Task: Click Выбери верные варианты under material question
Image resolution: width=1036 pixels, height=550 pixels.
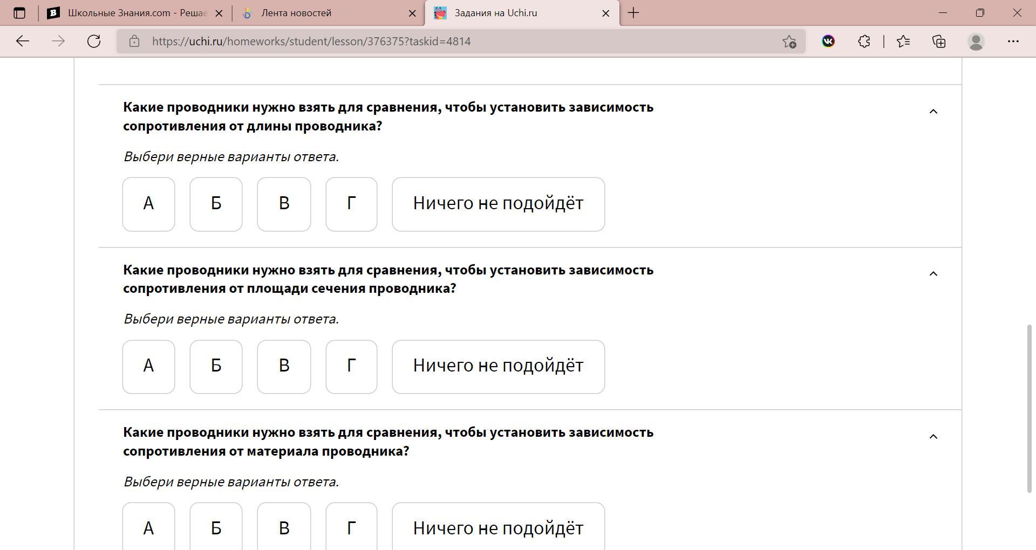Action: pyautogui.click(x=231, y=482)
